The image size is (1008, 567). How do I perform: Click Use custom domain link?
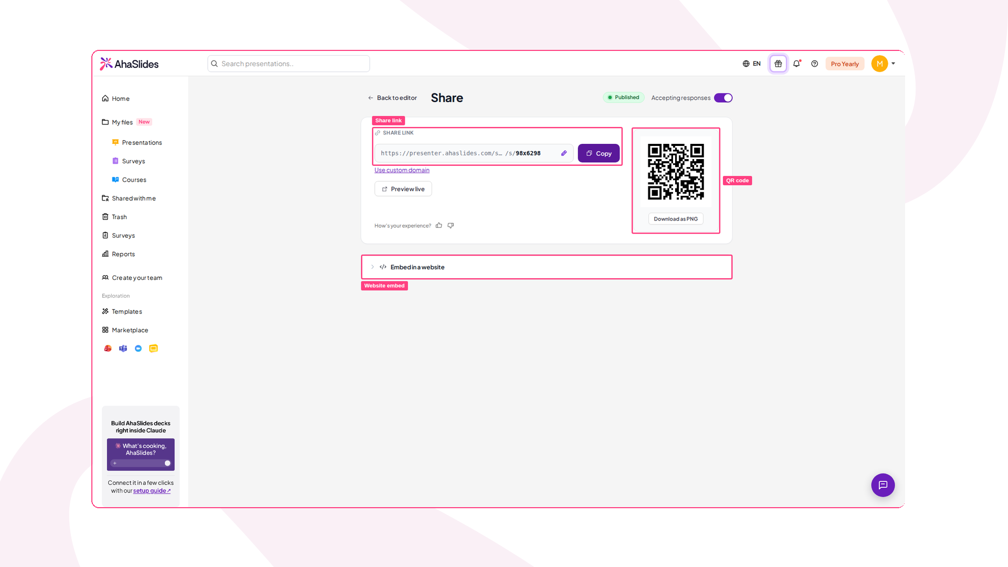tap(402, 170)
